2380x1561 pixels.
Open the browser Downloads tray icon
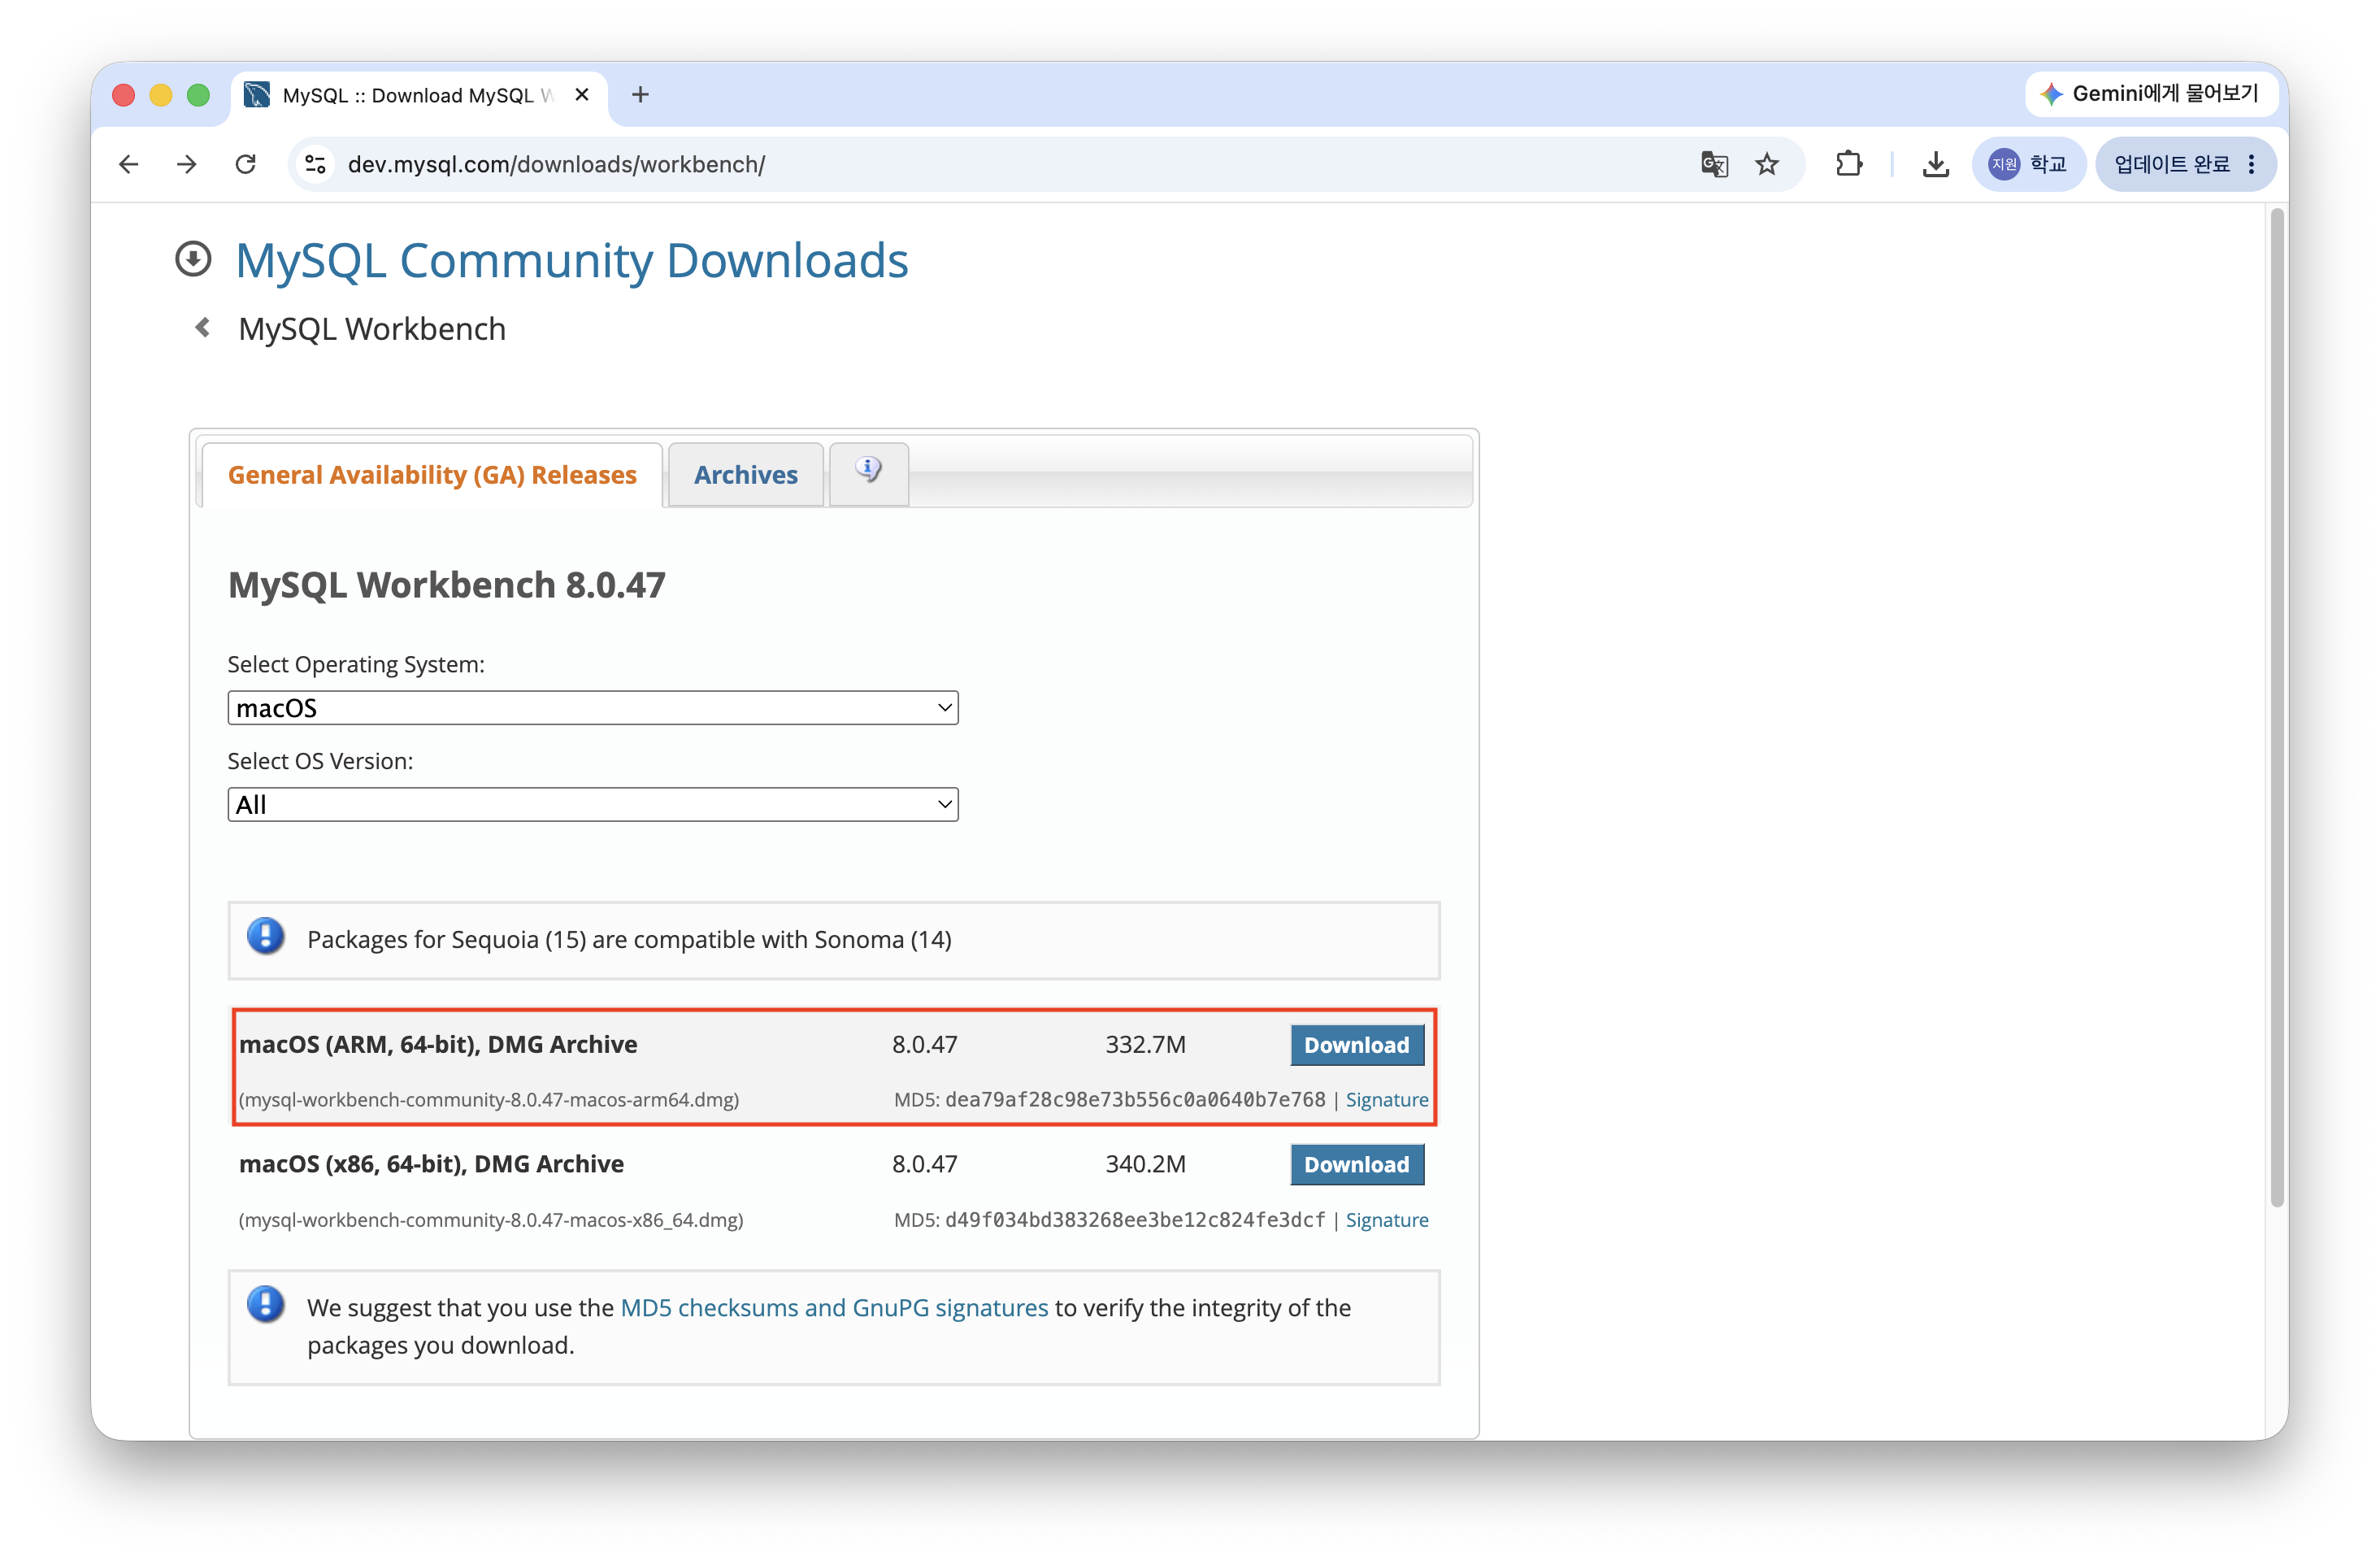click(1936, 164)
